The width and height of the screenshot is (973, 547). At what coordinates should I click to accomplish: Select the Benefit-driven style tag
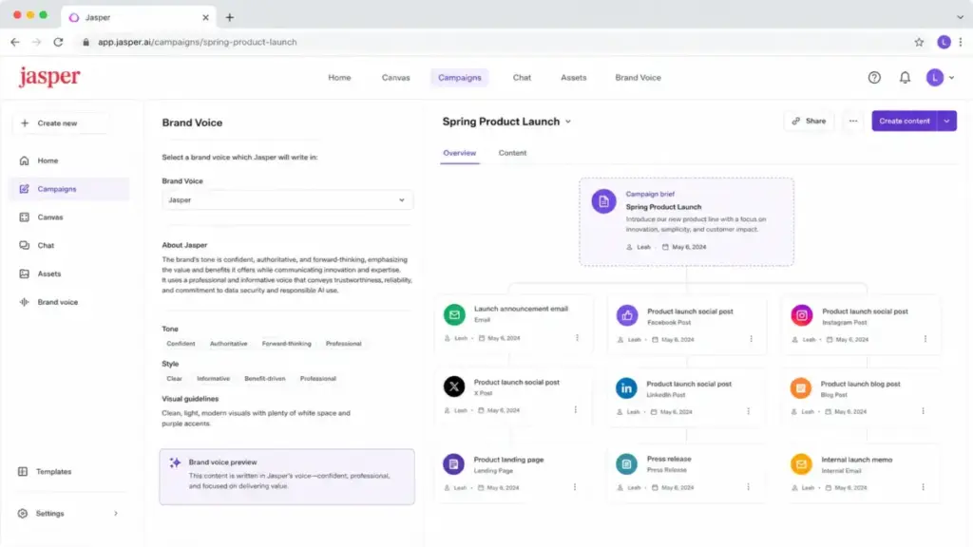click(x=265, y=378)
